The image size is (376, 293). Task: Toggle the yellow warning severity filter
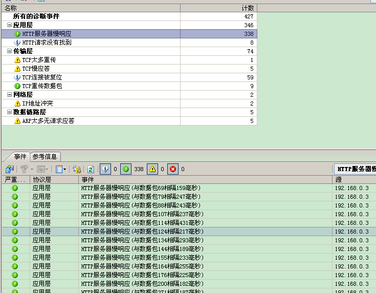[152, 169]
